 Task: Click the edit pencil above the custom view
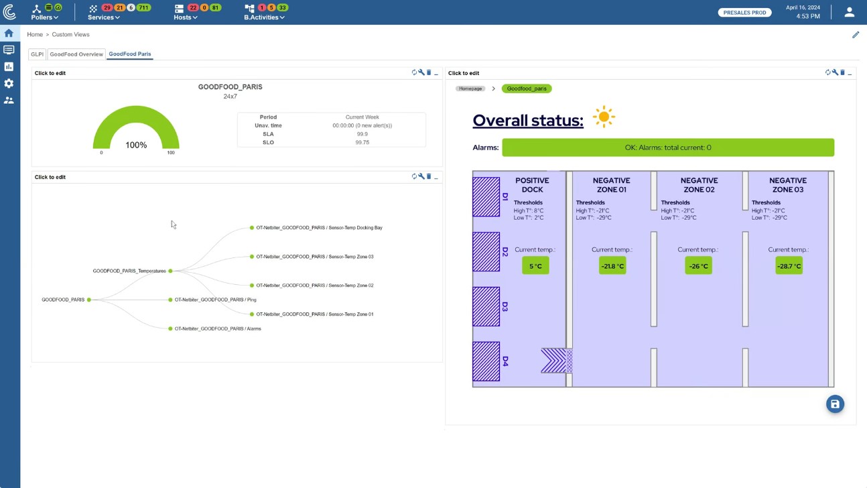856,34
